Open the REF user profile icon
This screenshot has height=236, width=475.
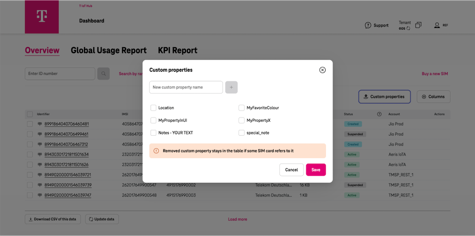(436, 25)
